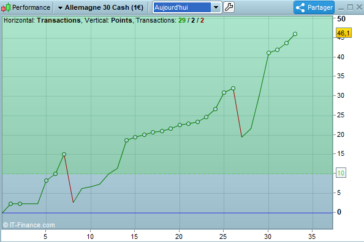This screenshot has height=242, width=364.
Task: Click the 50 top scale value
Action: tap(341, 19)
